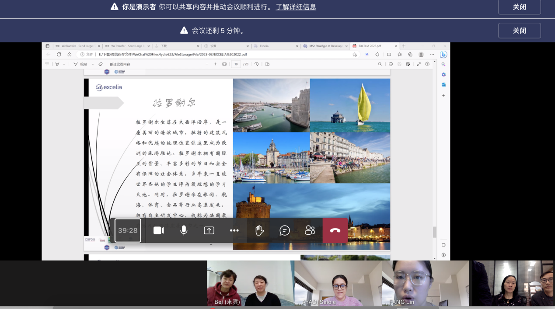
Task: Toggle the camera in the meeting toolbar
Action: (159, 230)
